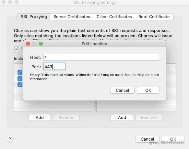Screen dimensions: 189x149
Task: Click the Edit Location title bar
Action: click(94, 44)
